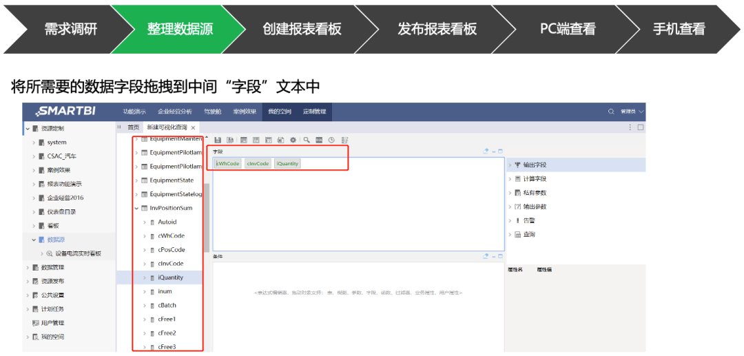
Task: Click the last list icon in the query toolbar
Action: coord(345,140)
